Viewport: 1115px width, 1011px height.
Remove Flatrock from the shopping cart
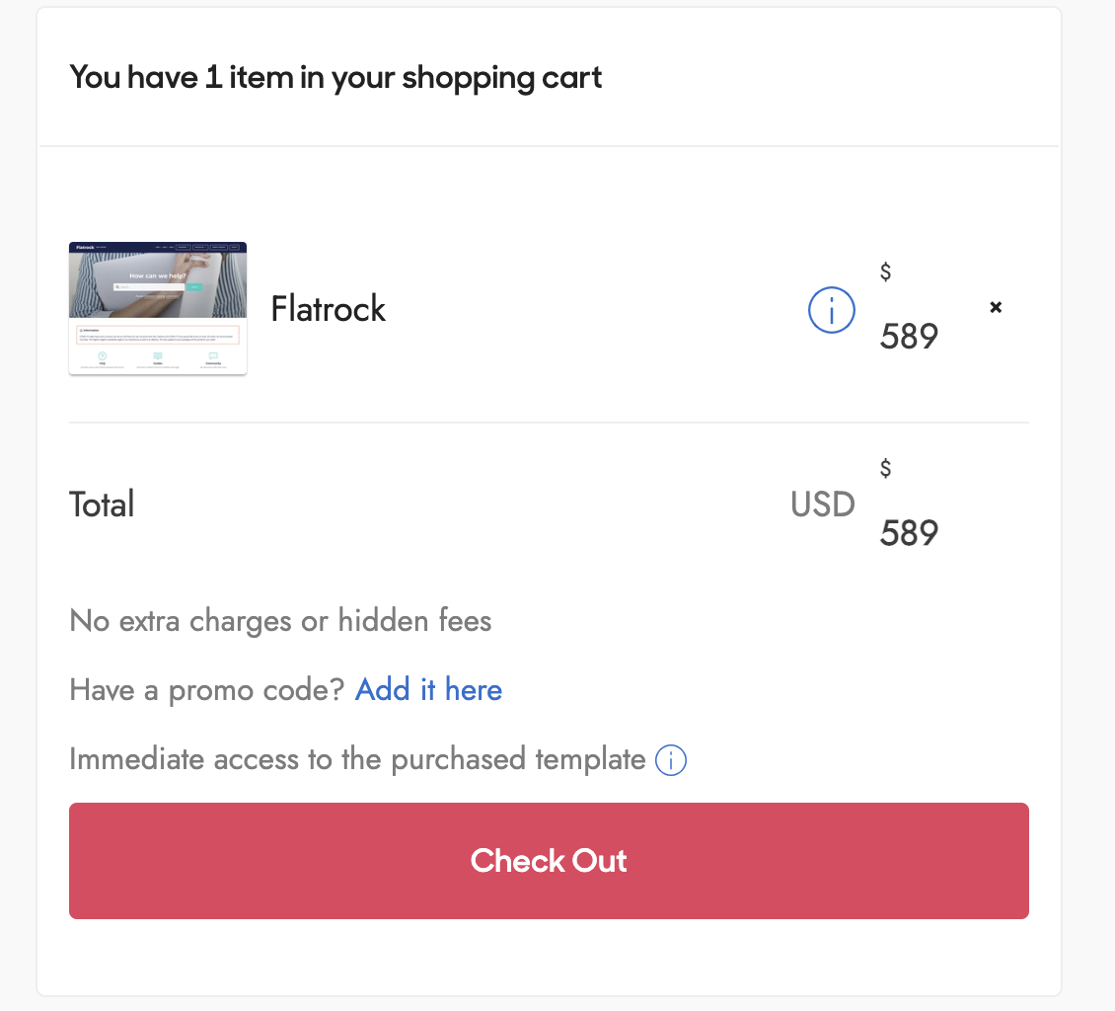pos(996,307)
